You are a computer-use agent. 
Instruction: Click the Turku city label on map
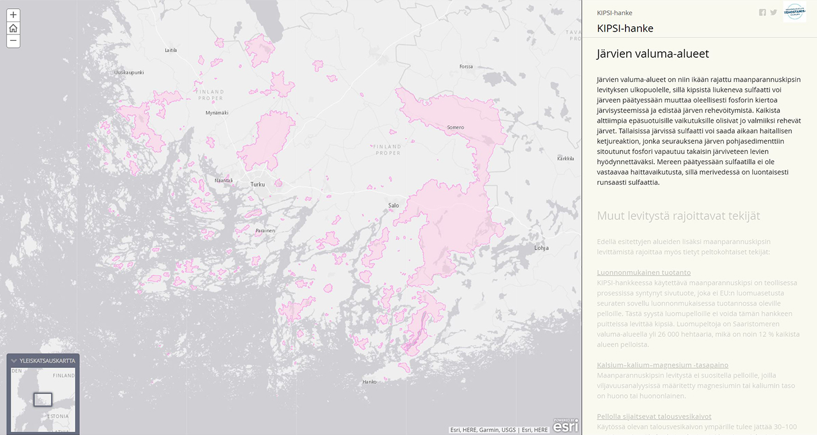coord(257,184)
